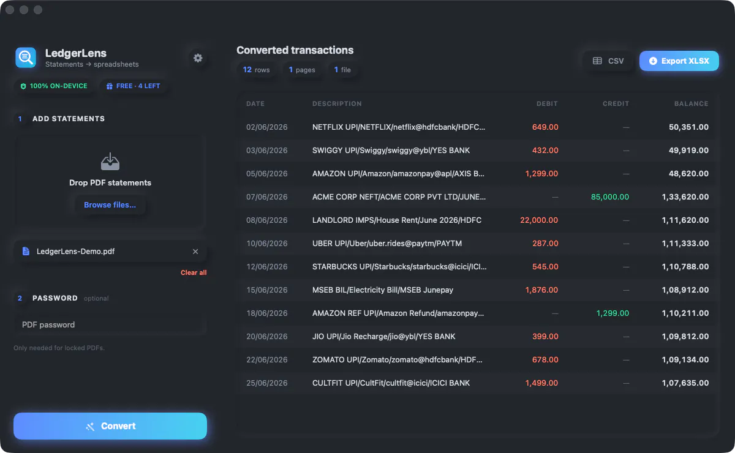Screen dimensions: 735x453
Task: Click the FREE · 4 LEFT badge
Action: 133,86
